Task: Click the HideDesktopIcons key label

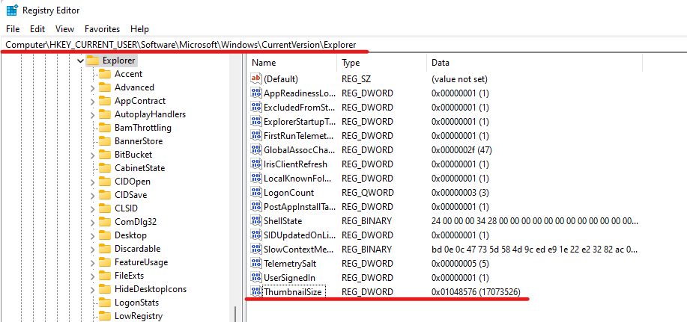Action: [x=151, y=289]
